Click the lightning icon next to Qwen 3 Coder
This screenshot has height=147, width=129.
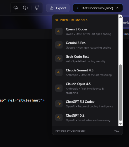tap(59, 31)
